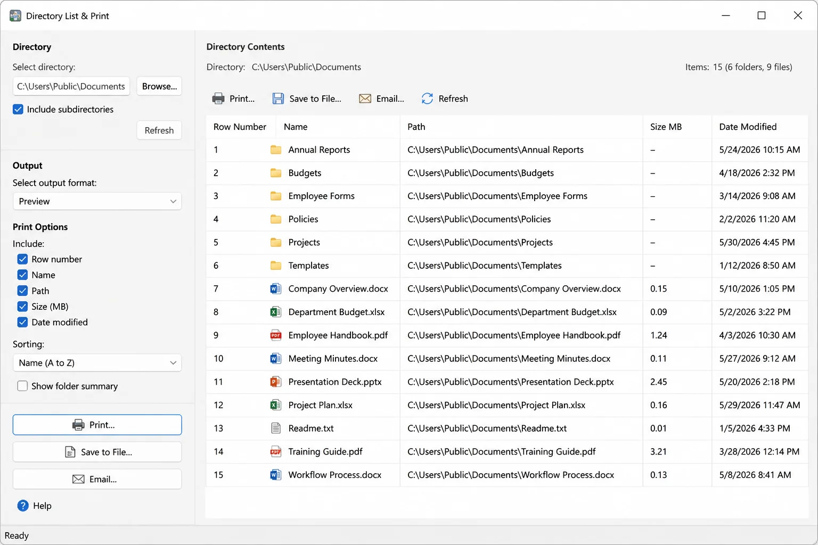Click the sidebar Email... button
The width and height of the screenshot is (818, 545).
point(97,479)
